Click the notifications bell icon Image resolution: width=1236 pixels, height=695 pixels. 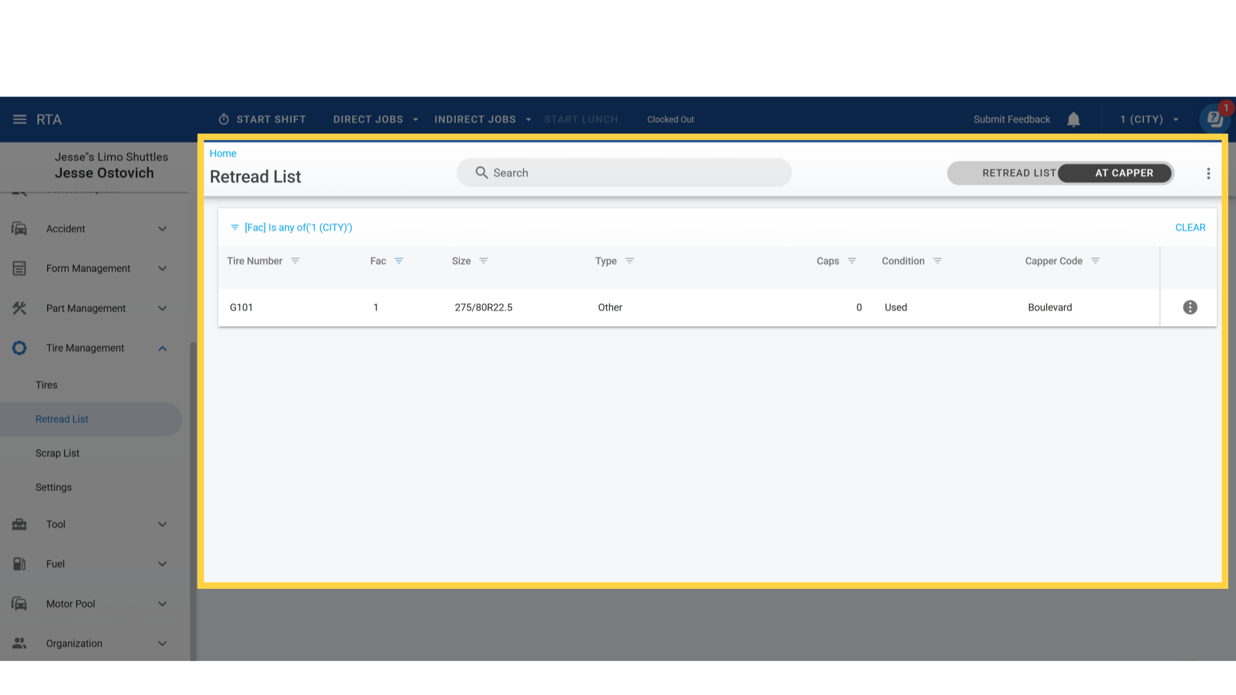pos(1073,120)
